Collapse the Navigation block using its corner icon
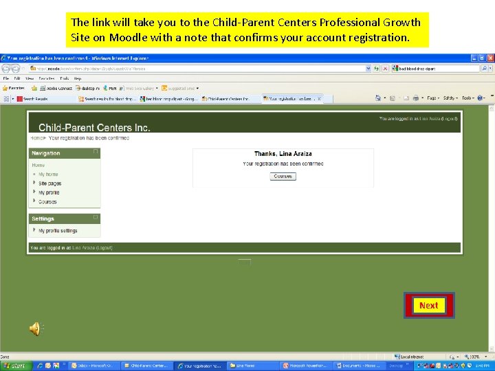Image resolution: width=495 pixels, height=371 pixels. coord(96,152)
